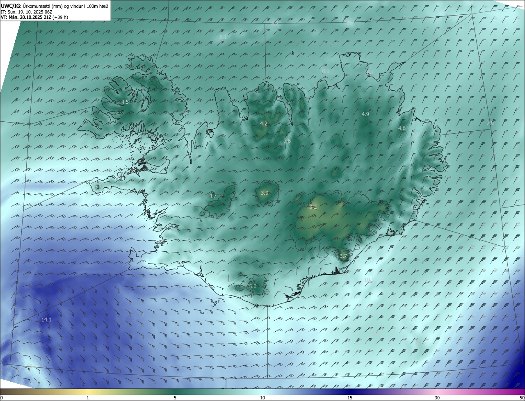Click the legend tick labelled 5
Image resolution: width=525 pixels, height=401 pixels.
pyautogui.click(x=175, y=398)
